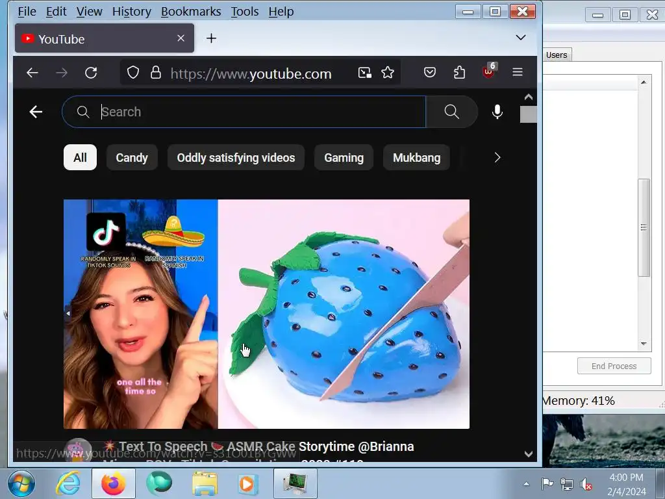Open tracking protection shield icon
The height and width of the screenshot is (499, 665).
pos(133,73)
